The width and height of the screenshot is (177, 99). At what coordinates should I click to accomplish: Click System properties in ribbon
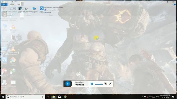[50, 10]
